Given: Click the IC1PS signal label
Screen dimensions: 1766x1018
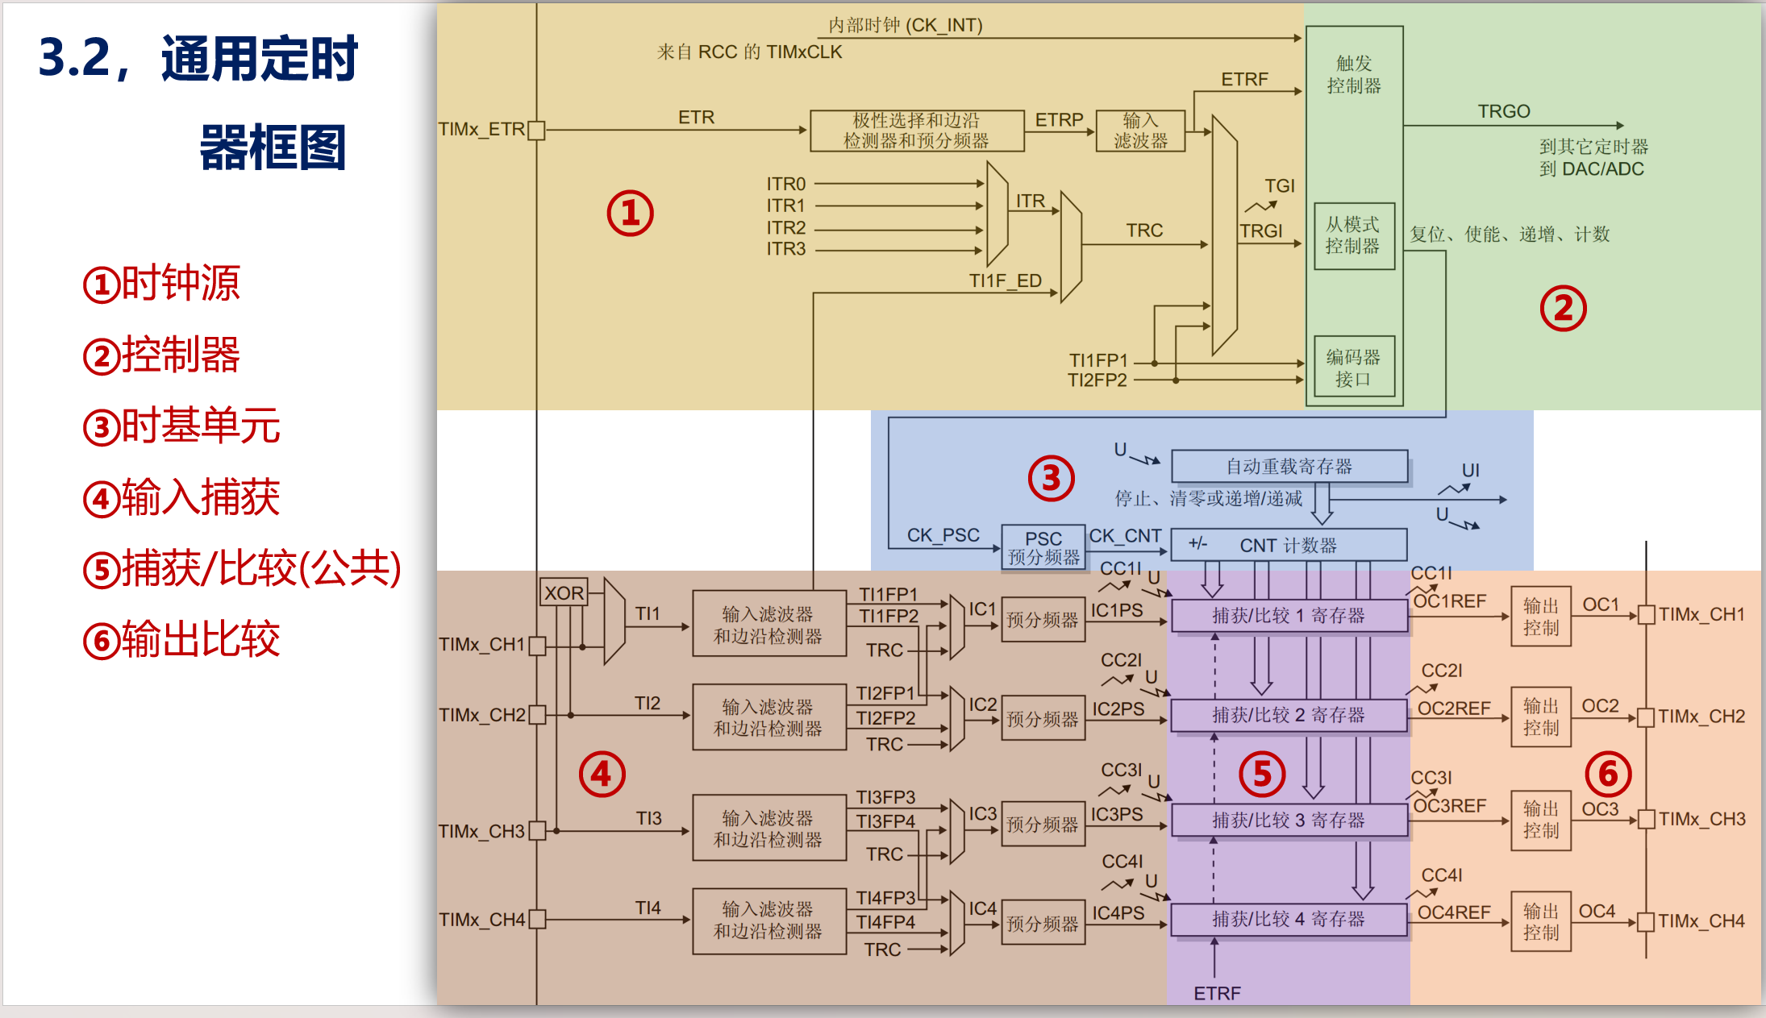Looking at the screenshot, I should (x=1117, y=610).
